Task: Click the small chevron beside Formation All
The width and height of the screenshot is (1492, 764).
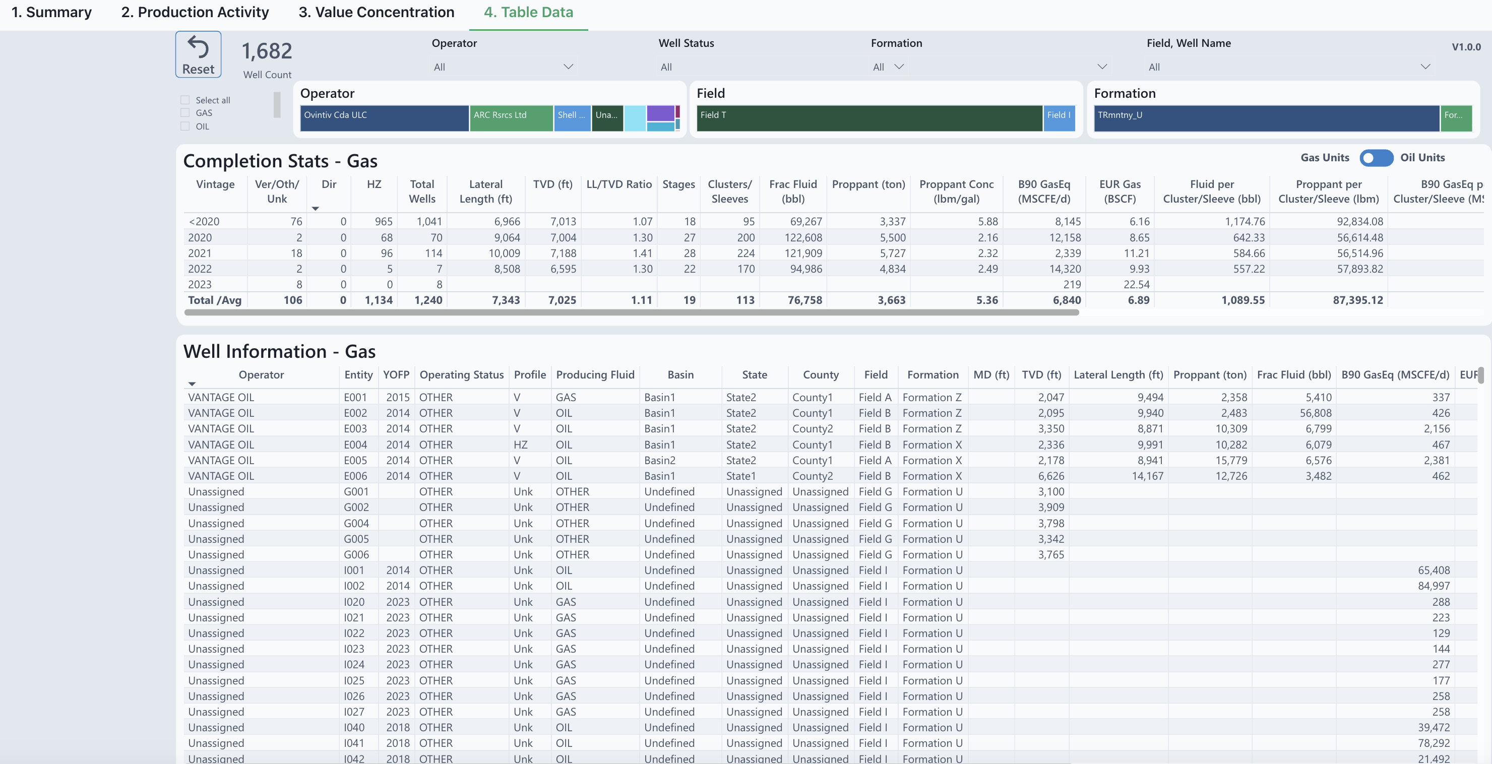Action: click(x=899, y=67)
